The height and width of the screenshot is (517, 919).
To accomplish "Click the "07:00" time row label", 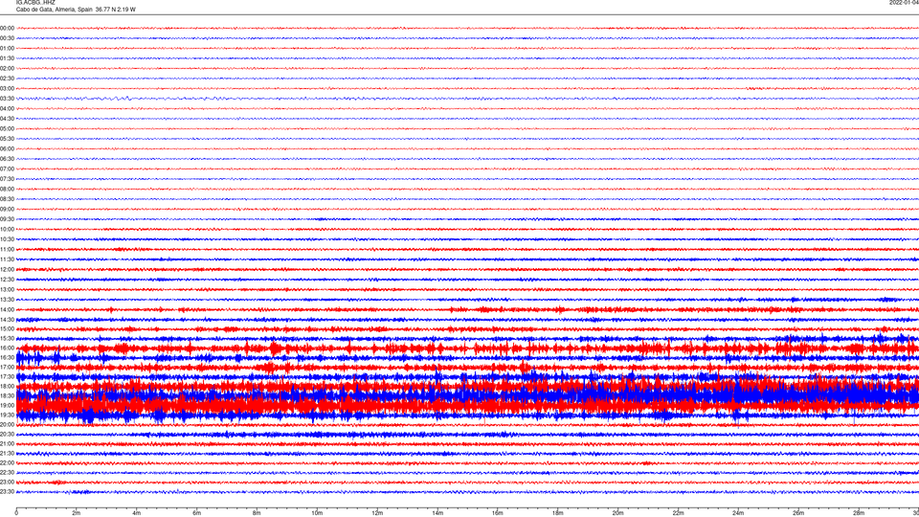I will pos(7,169).
